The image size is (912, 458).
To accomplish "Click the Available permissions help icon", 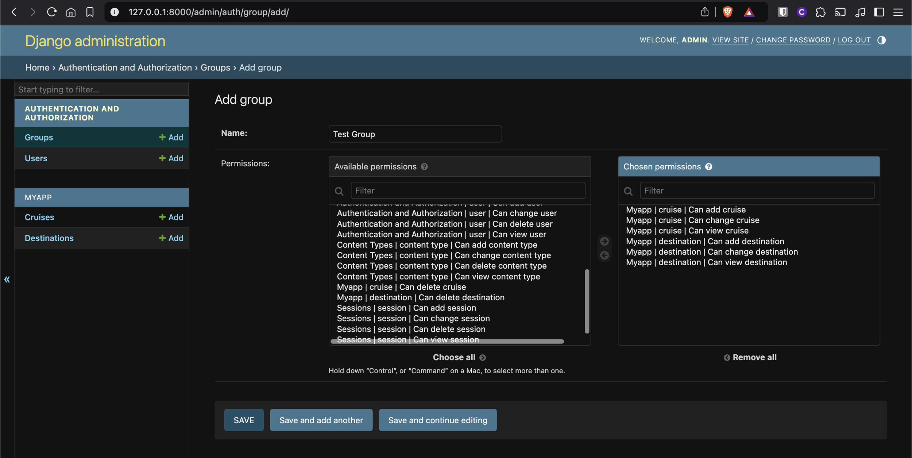I will click(x=424, y=167).
